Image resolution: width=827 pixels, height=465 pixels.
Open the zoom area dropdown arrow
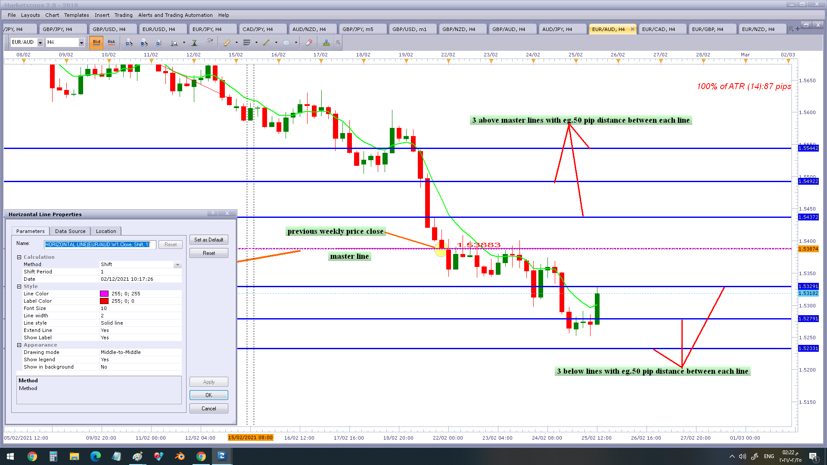(184, 43)
